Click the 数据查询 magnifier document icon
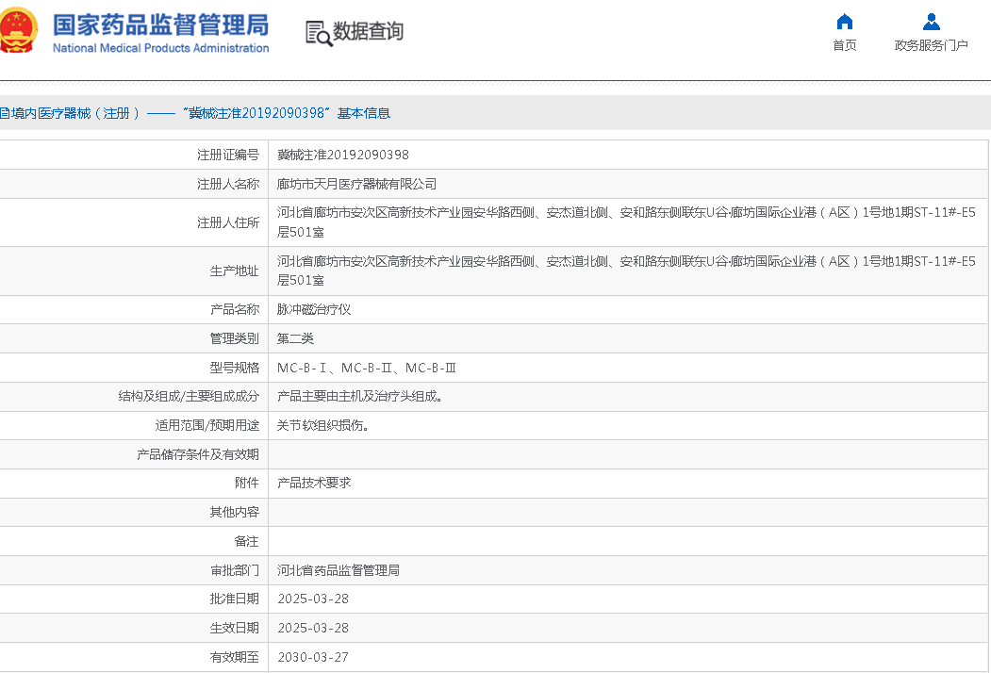Screen dimensions: 991x673 (x=319, y=33)
